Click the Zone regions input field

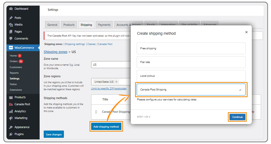[x=111, y=82]
